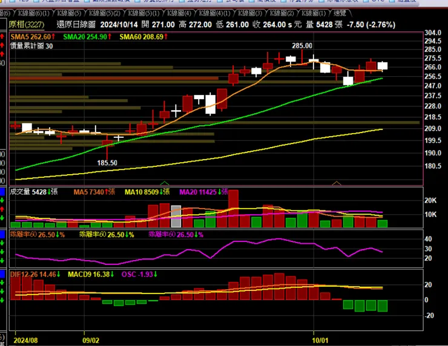Click the magenta 乖離率60 26.50 label
Viewport: 448px width, 346px height.
point(176,234)
